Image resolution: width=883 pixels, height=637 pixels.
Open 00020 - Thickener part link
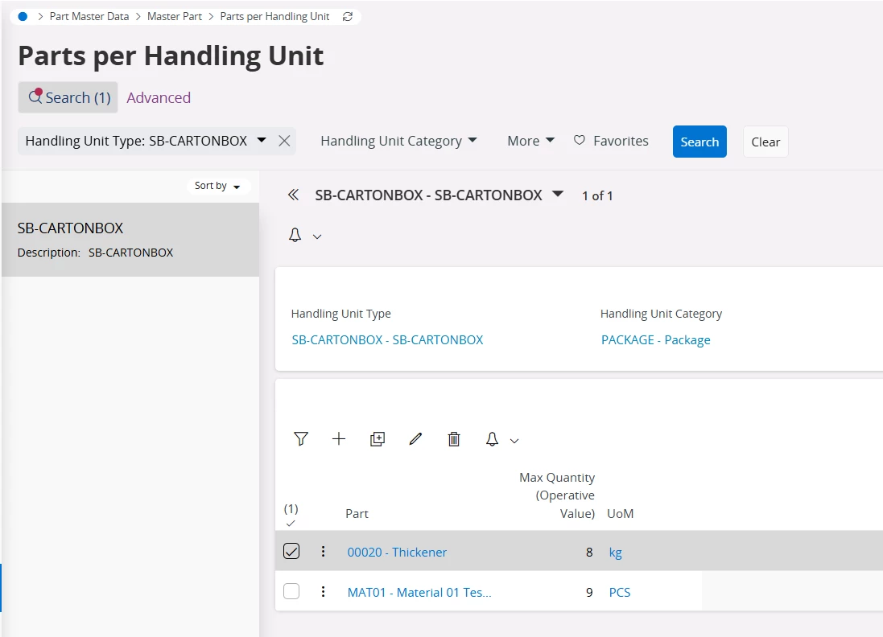[397, 552]
